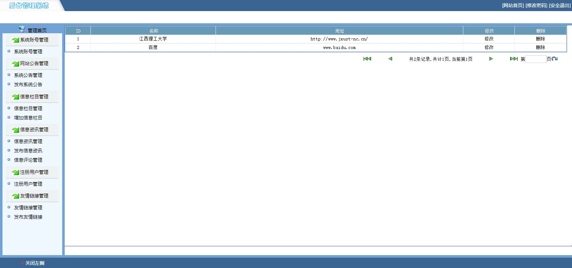Click the 安全退出 logout link
The height and width of the screenshot is (268, 572).
coord(559,5)
